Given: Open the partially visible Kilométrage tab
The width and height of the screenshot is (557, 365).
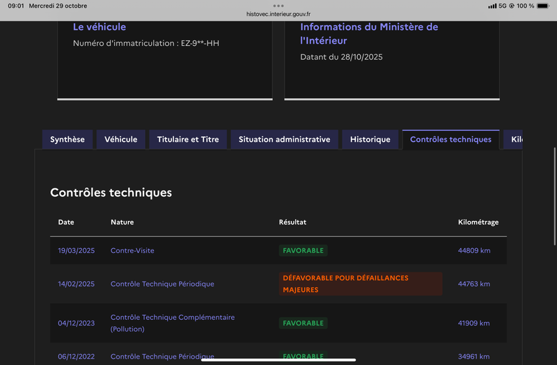Looking at the screenshot, I should click(x=514, y=139).
